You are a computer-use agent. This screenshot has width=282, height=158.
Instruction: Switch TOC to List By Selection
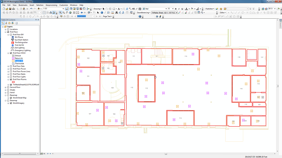(13, 23)
